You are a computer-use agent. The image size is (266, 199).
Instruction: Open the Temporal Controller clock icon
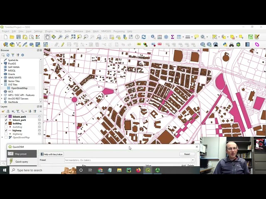tap(137, 37)
